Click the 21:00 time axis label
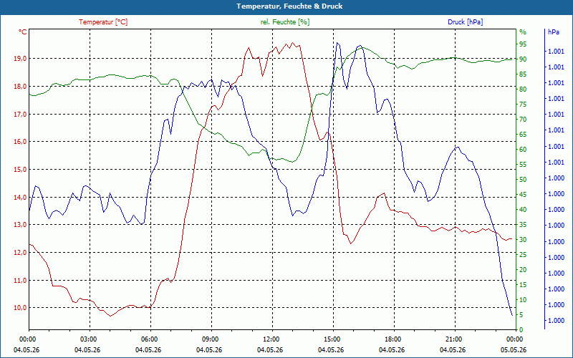Viewport: 573px width, 358px height. (x=454, y=339)
